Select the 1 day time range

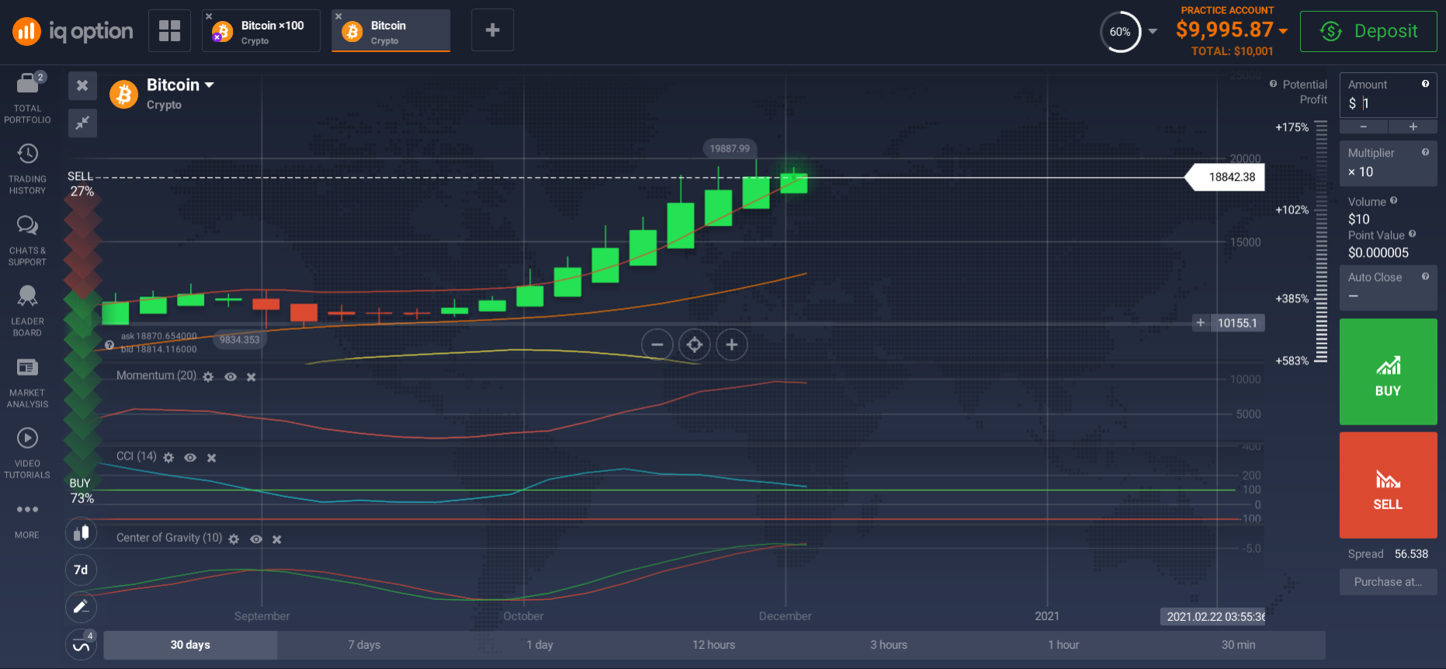(x=539, y=645)
